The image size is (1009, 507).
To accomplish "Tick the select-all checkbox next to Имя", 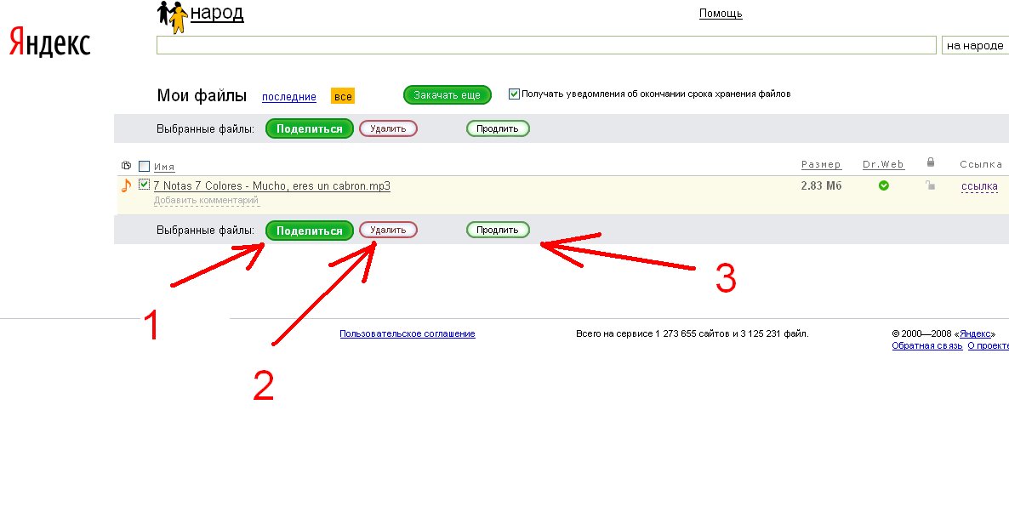I will pyautogui.click(x=144, y=166).
